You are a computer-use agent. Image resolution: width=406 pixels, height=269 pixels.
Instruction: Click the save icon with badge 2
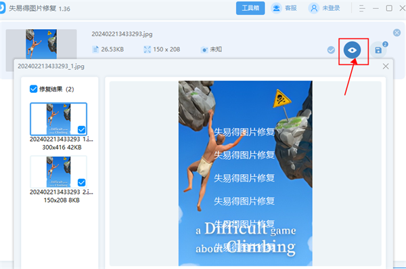pos(378,50)
